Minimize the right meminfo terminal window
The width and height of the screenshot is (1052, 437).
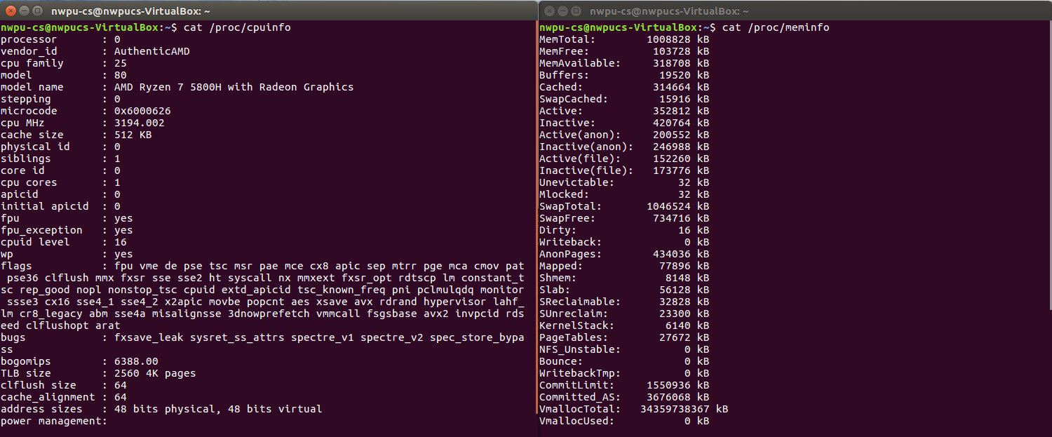(x=562, y=11)
